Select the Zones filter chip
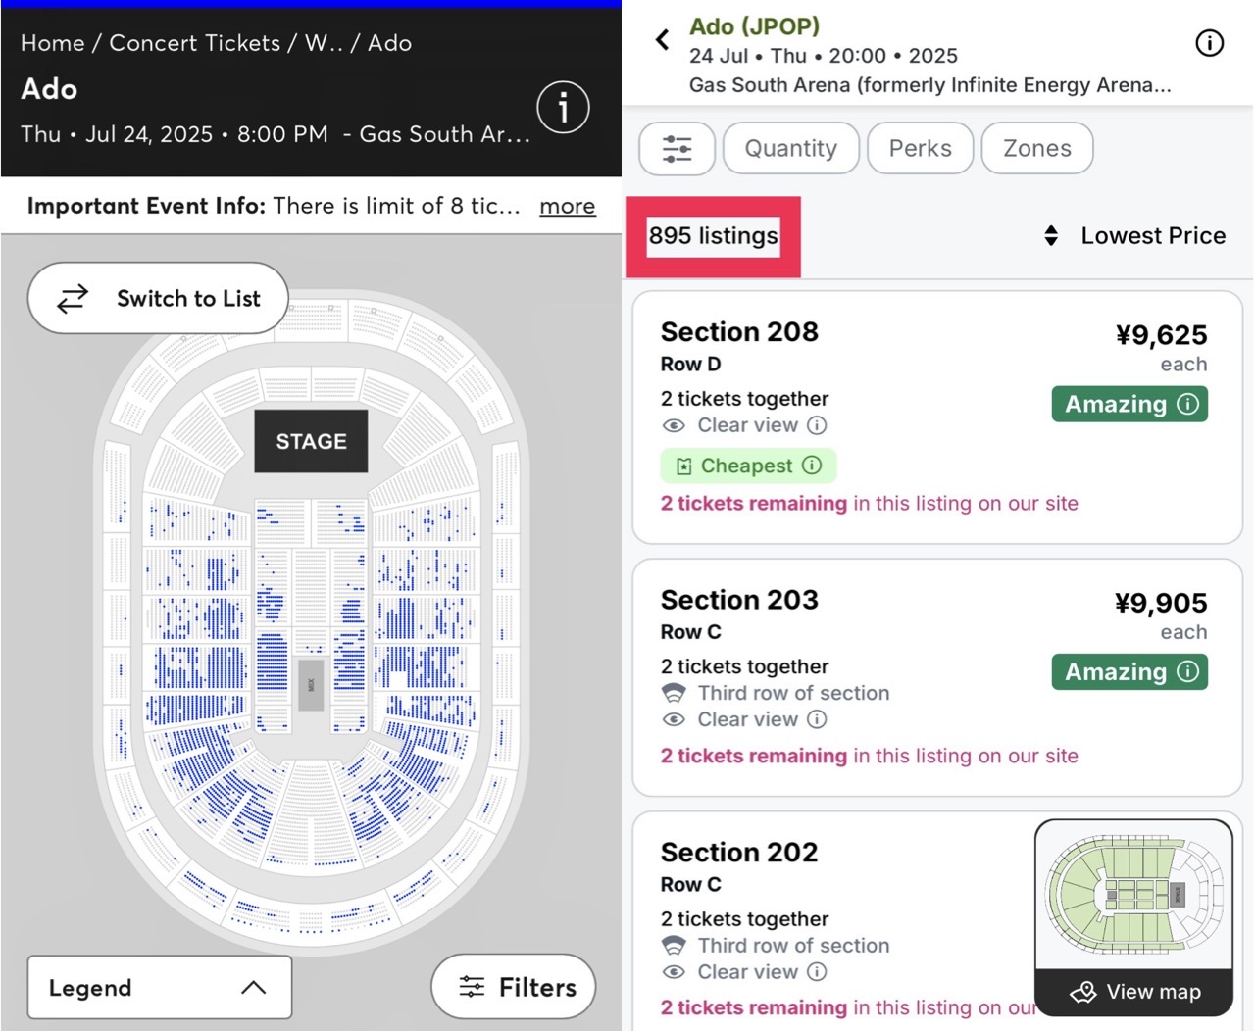 pyautogui.click(x=1036, y=149)
